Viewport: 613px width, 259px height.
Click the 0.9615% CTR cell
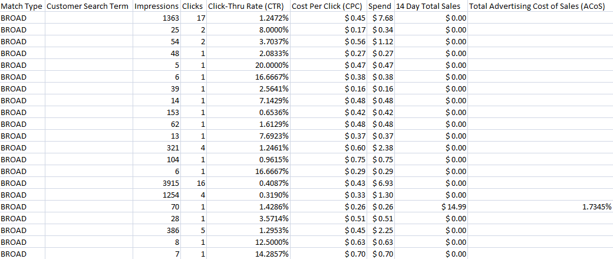(x=248, y=159)
